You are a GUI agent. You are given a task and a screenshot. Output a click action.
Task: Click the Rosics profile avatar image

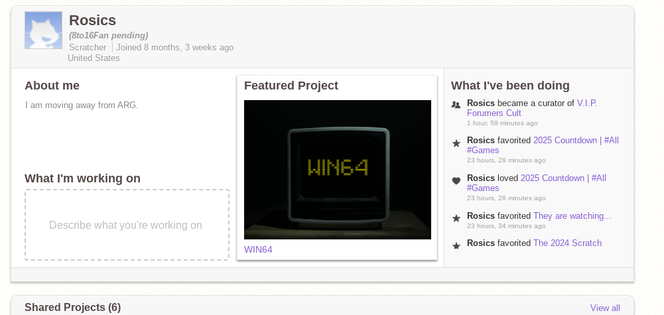(43, 31)
